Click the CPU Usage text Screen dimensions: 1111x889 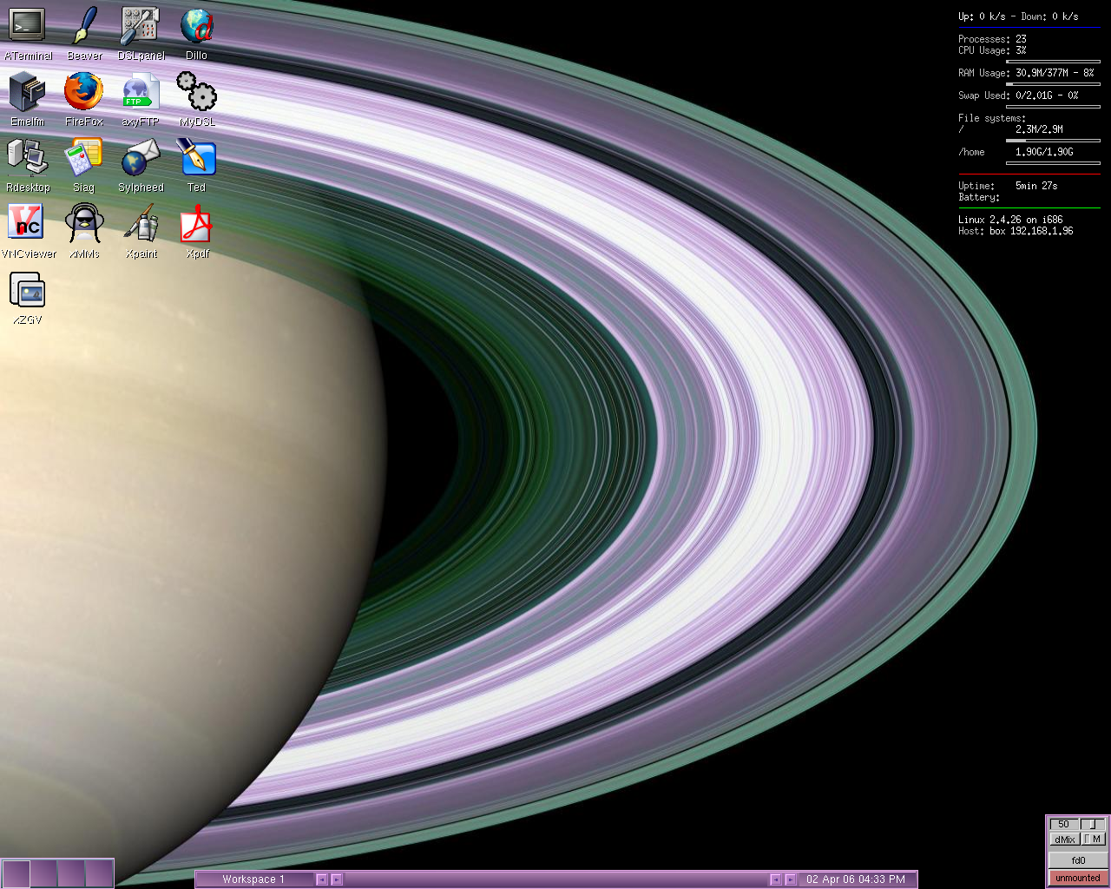click(x=992, y=50)
